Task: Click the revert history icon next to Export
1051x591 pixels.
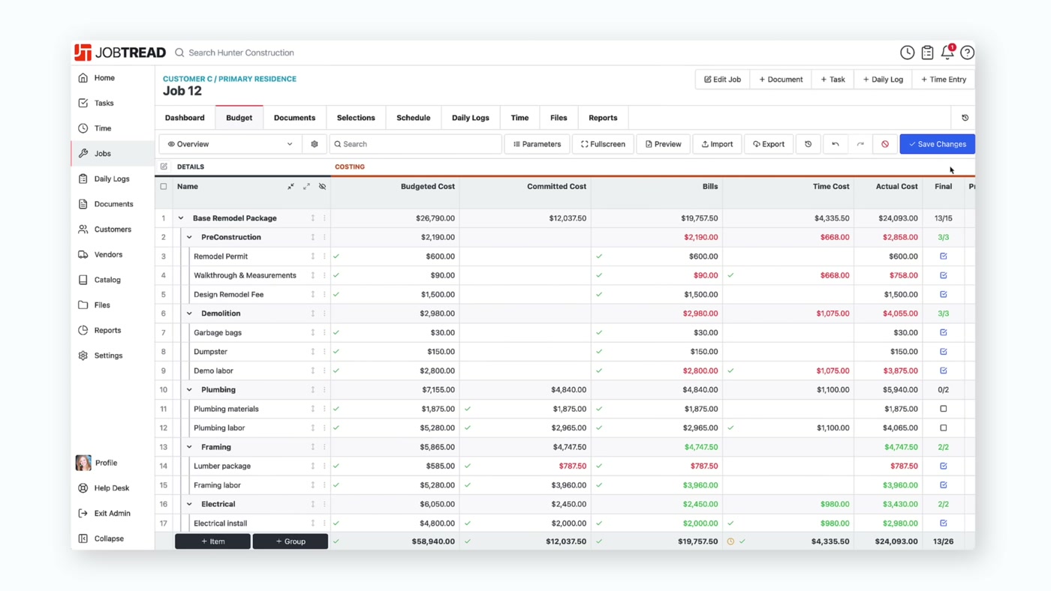Action: (809, 144)
